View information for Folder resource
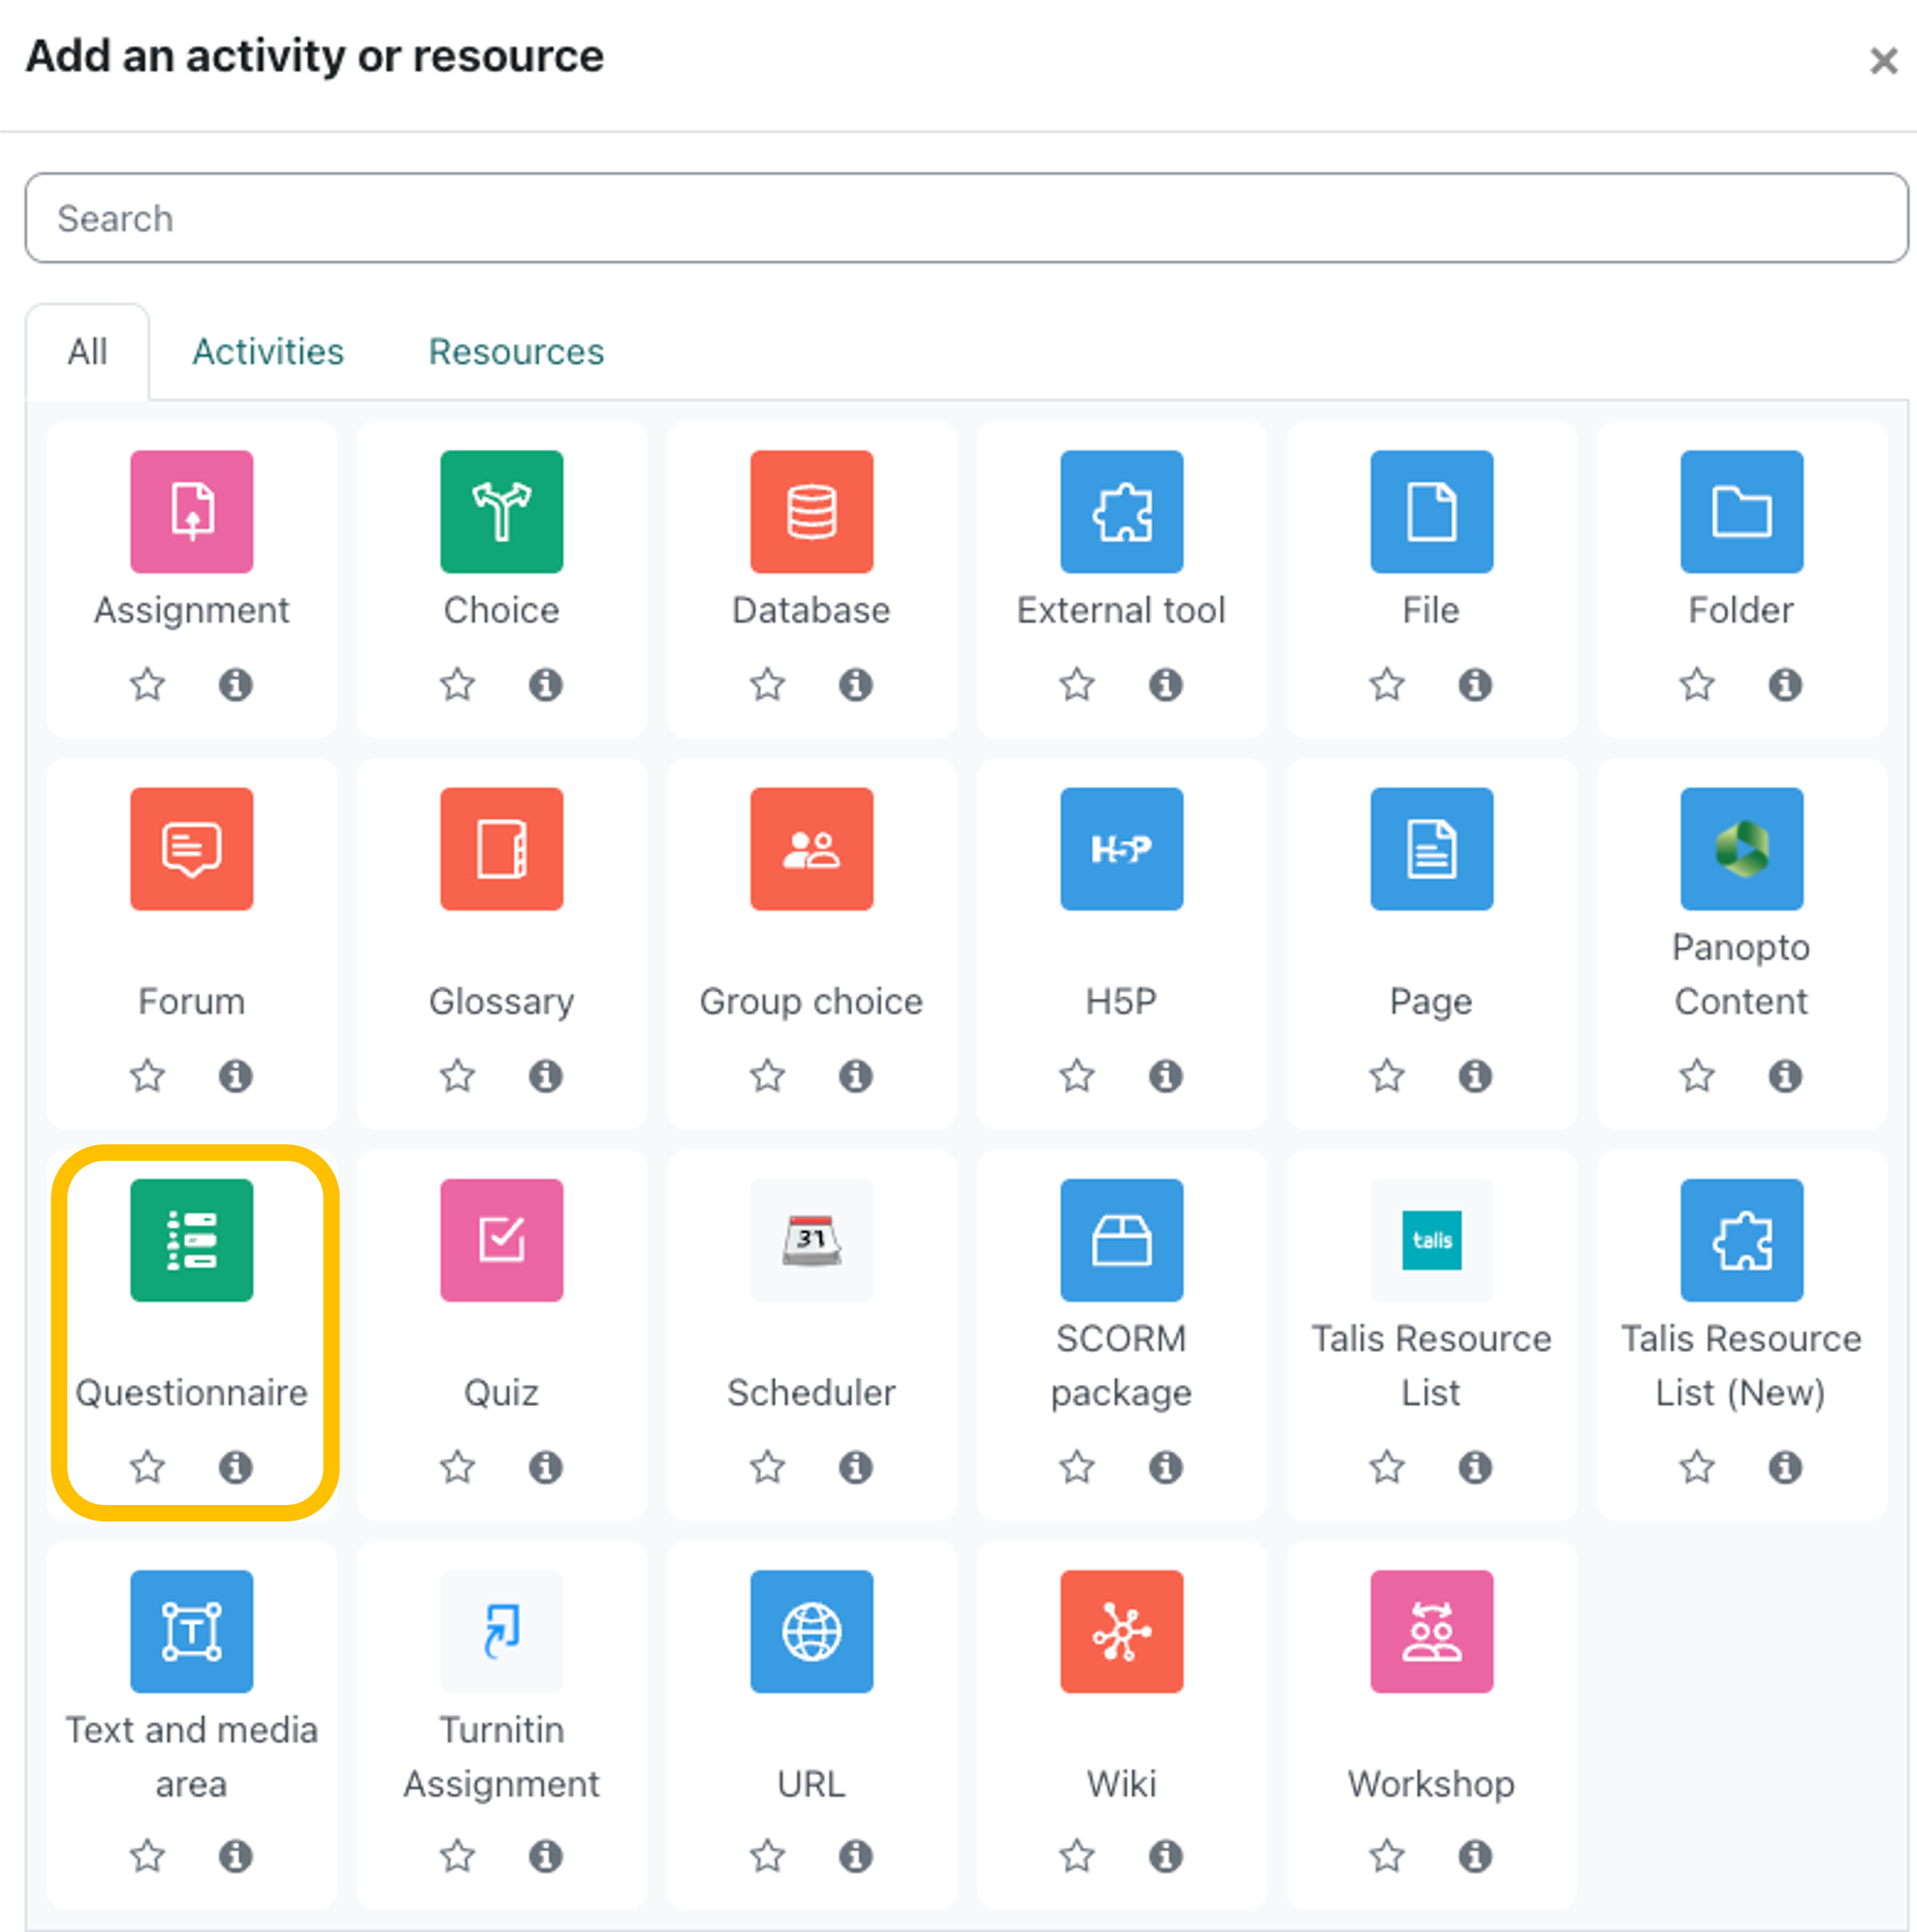The image size is (1917, 1932). point(1785,685)
